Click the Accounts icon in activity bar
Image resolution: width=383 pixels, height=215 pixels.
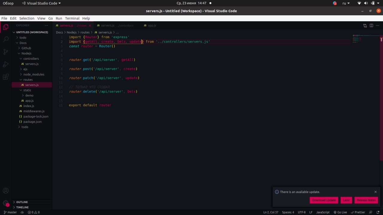pyautogui.click(x=6, y=191)
